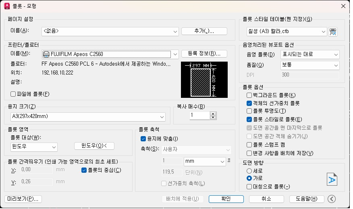Enable 변경 사항을 배치에 저장 checkbox

(x=249, y=153)
